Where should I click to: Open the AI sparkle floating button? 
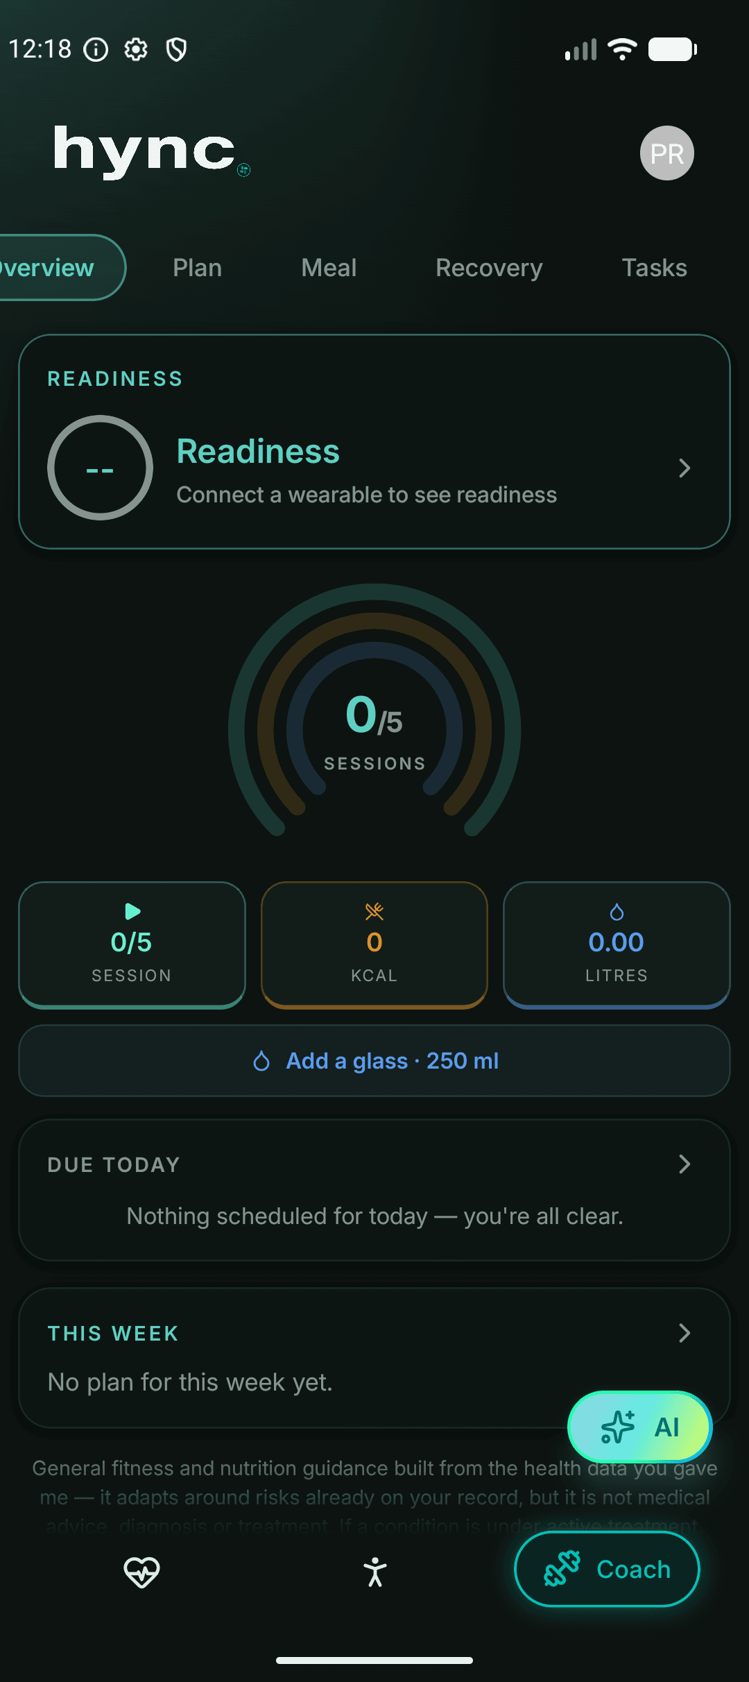click(639, 1427)
